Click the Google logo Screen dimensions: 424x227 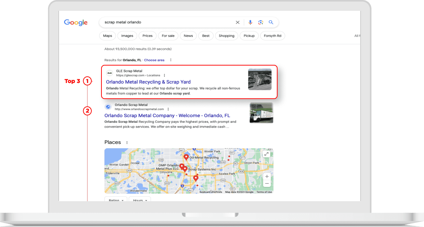coord(76,23)
